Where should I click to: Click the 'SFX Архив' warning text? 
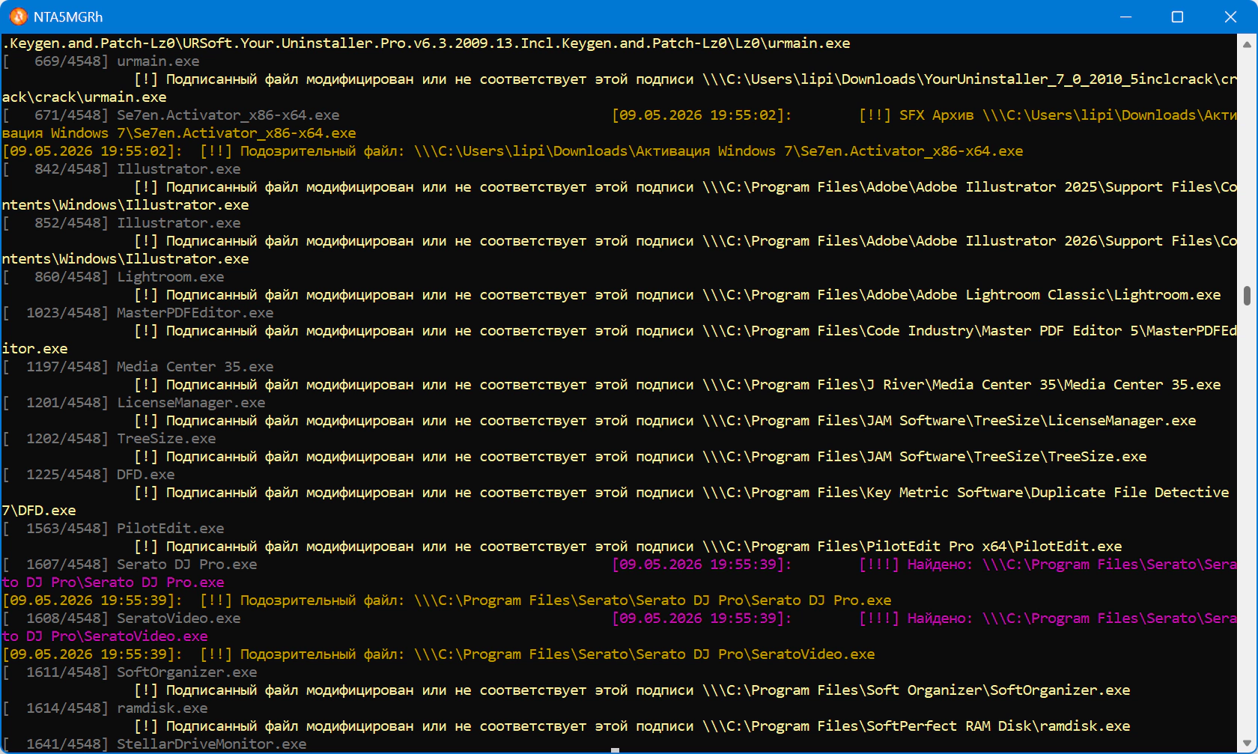(x=936, y=115)
